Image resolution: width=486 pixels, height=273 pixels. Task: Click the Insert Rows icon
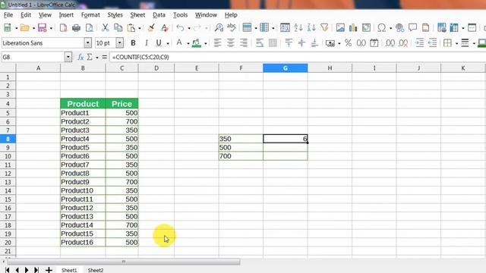[x=247, y=28]
